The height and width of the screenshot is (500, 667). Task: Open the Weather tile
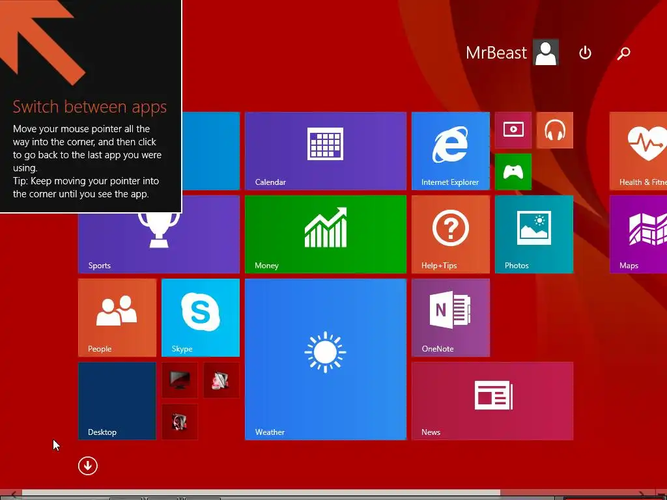[326, 359]
